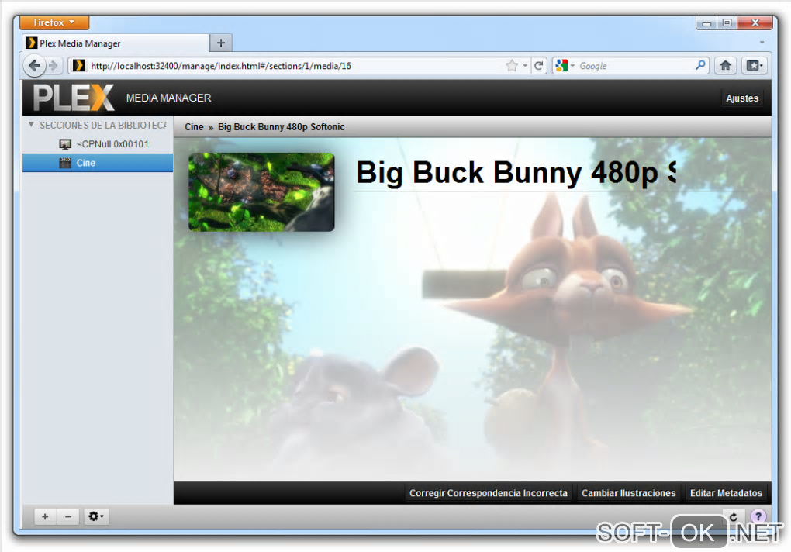Click the refresh icon in bottom bar
The width and height of the screenshot is (791, 552).
pyautogui.click(x=734, y=516)
